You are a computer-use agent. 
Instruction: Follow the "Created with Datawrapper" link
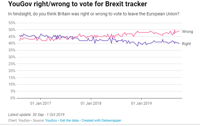(101, 120)
